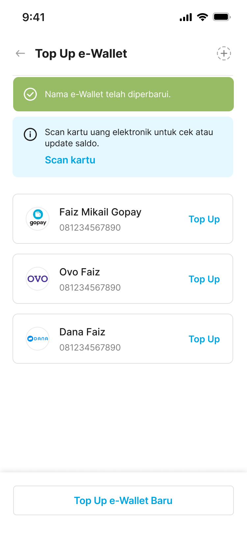Tap the Gopay logo icon
The height and width of the screenshot is (535, 247).
point(38,219)
